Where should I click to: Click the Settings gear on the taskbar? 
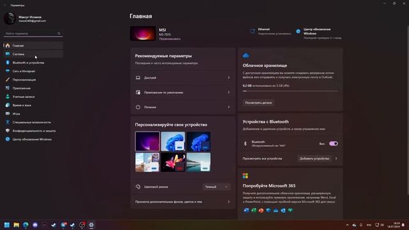pos(91,225)
